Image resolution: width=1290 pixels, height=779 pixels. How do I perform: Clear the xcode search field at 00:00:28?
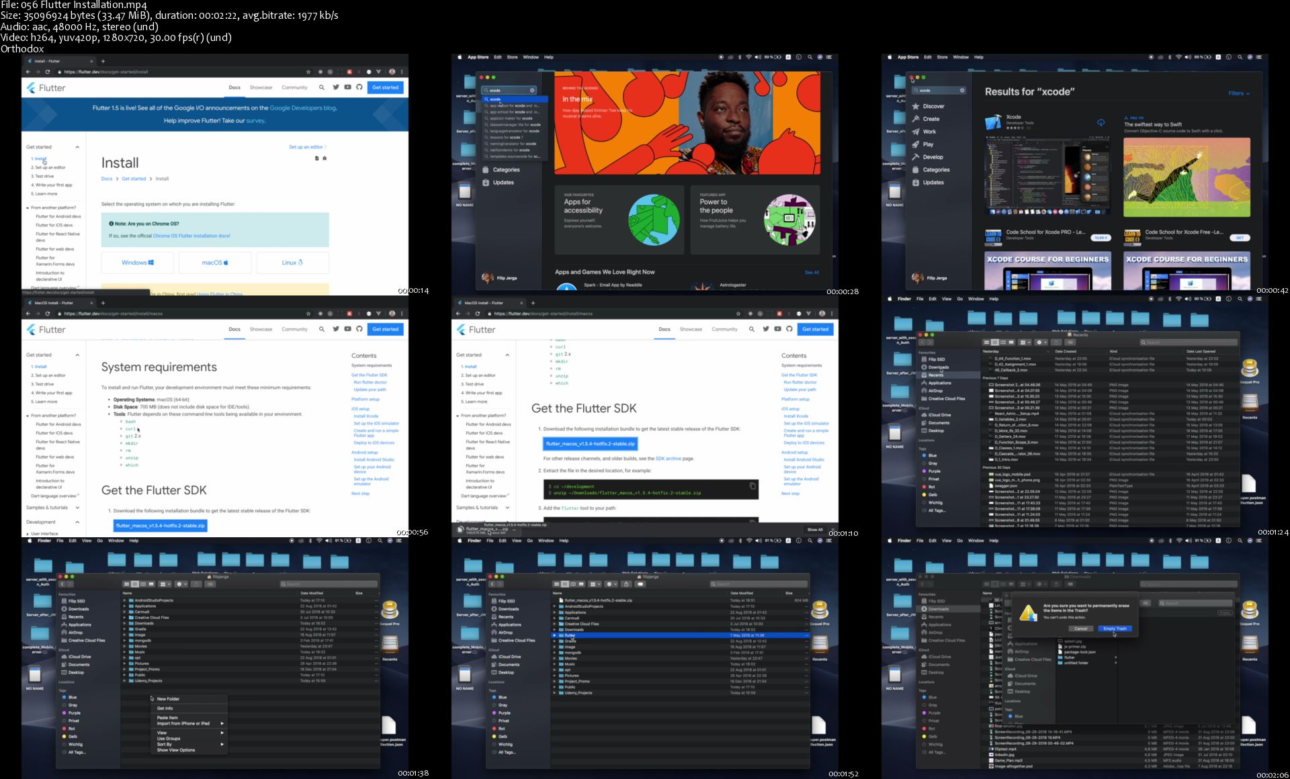click(x=532, y=90)
